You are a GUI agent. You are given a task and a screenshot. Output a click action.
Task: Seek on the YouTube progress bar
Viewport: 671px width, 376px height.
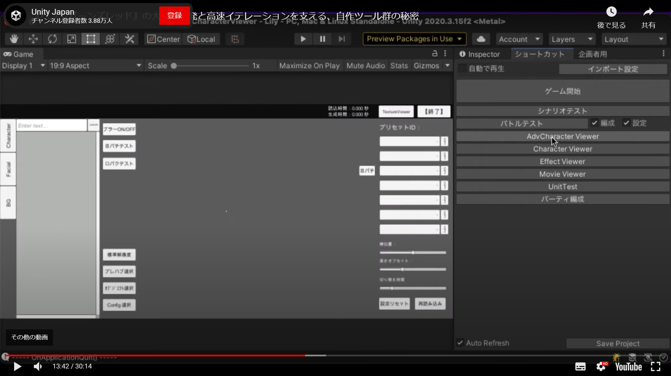click(x=335, y=356)
